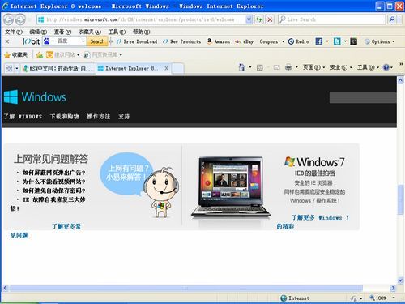Click the address bar URL field

pyautogui.click(x=142, y=19)
